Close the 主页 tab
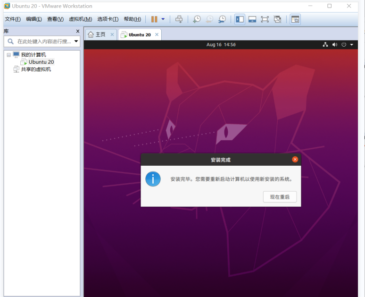This screenshot has height=297, width=365. (x=112, y=34)
